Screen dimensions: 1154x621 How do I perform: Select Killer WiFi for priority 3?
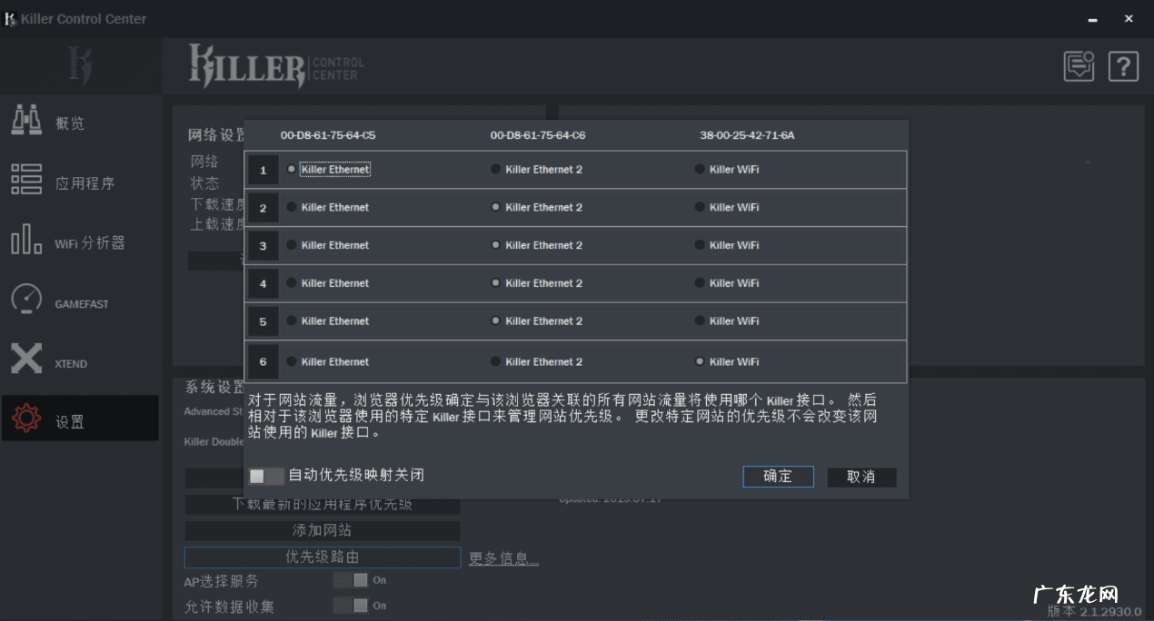click(698, 244)
